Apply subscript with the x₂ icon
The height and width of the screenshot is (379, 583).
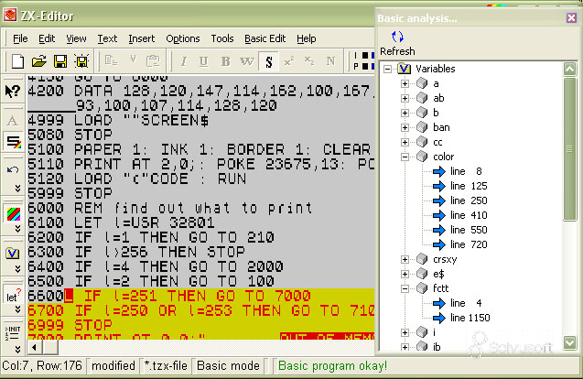click(309, 60)
